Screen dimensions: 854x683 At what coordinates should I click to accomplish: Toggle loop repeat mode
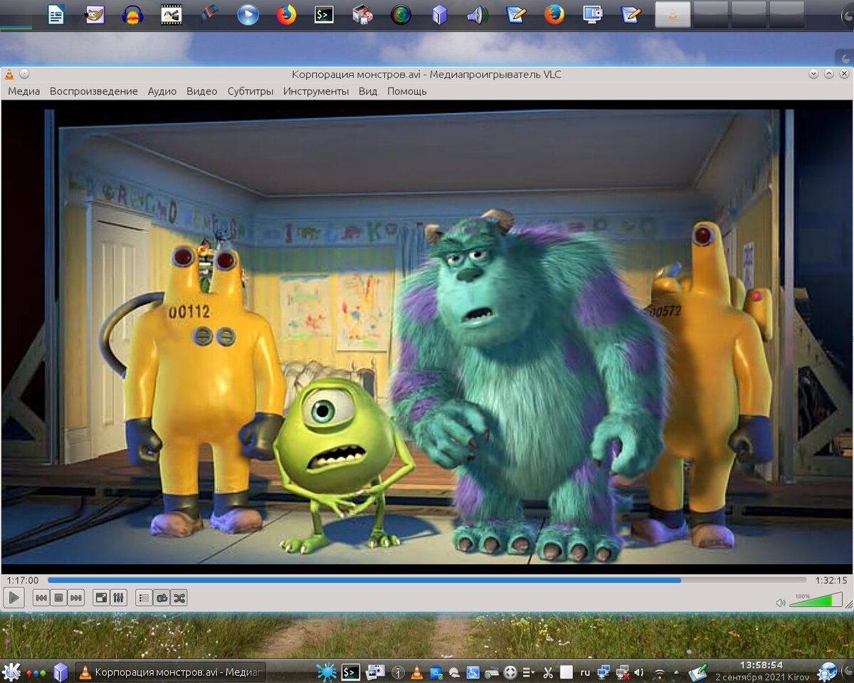point(162,598)
